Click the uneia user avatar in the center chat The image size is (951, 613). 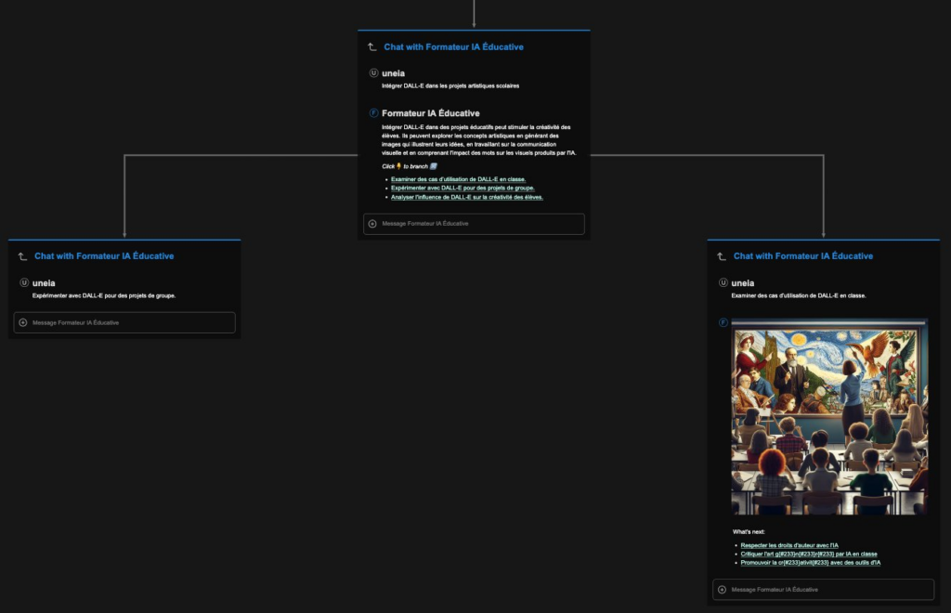tap(373, 72)
